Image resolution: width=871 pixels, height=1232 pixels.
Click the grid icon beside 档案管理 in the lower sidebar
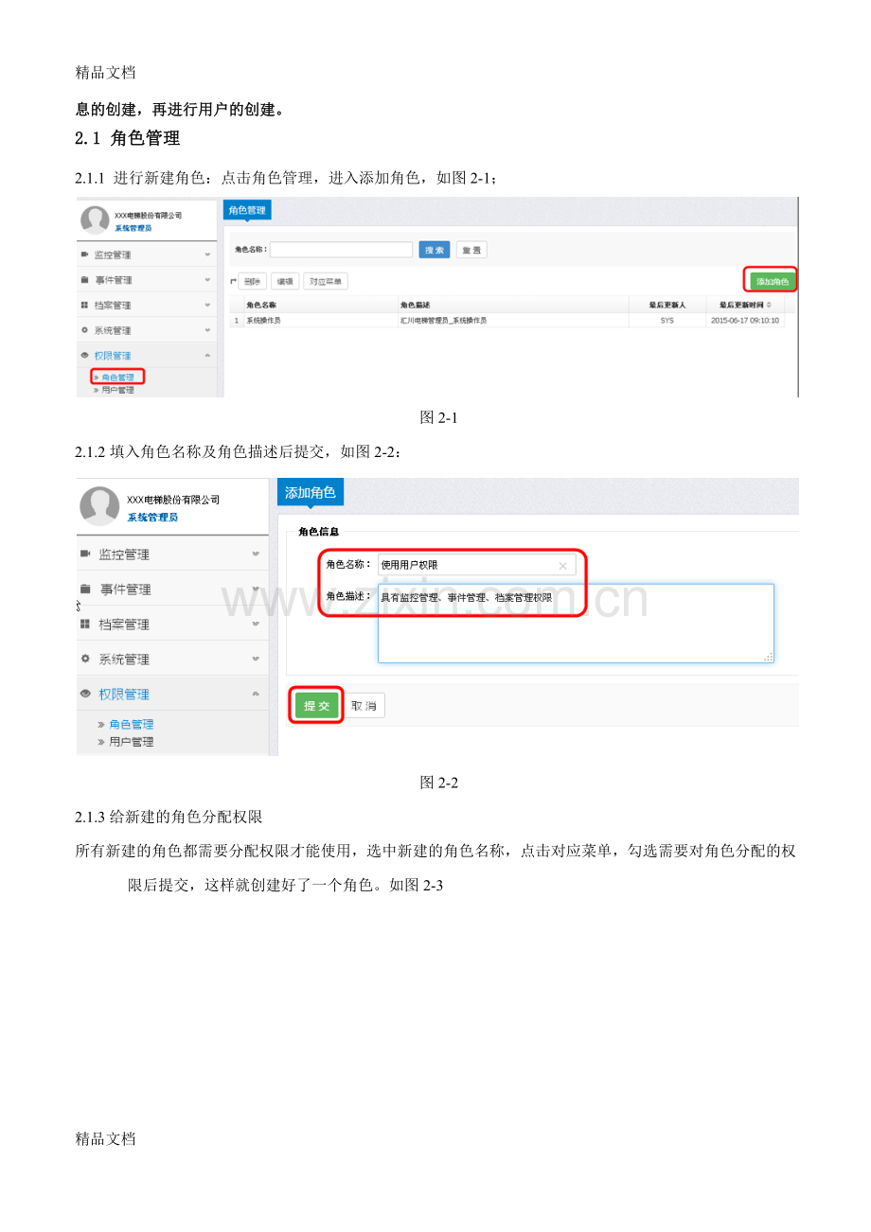pos(85,624)
